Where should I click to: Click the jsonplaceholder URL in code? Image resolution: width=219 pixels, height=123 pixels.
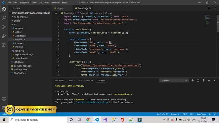tap(111, 65)
